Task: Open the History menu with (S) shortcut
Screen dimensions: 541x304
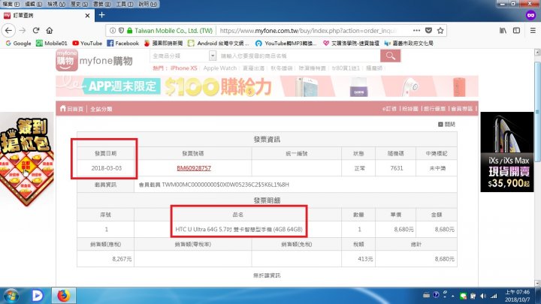Action: point(79,5)
